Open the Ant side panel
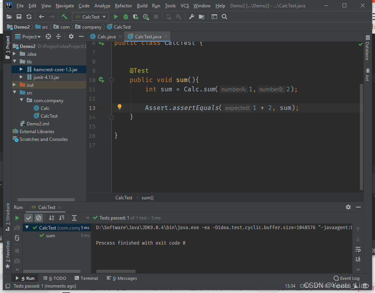The height and width of the screenshot is (293, 375). (x=368, y=74)
